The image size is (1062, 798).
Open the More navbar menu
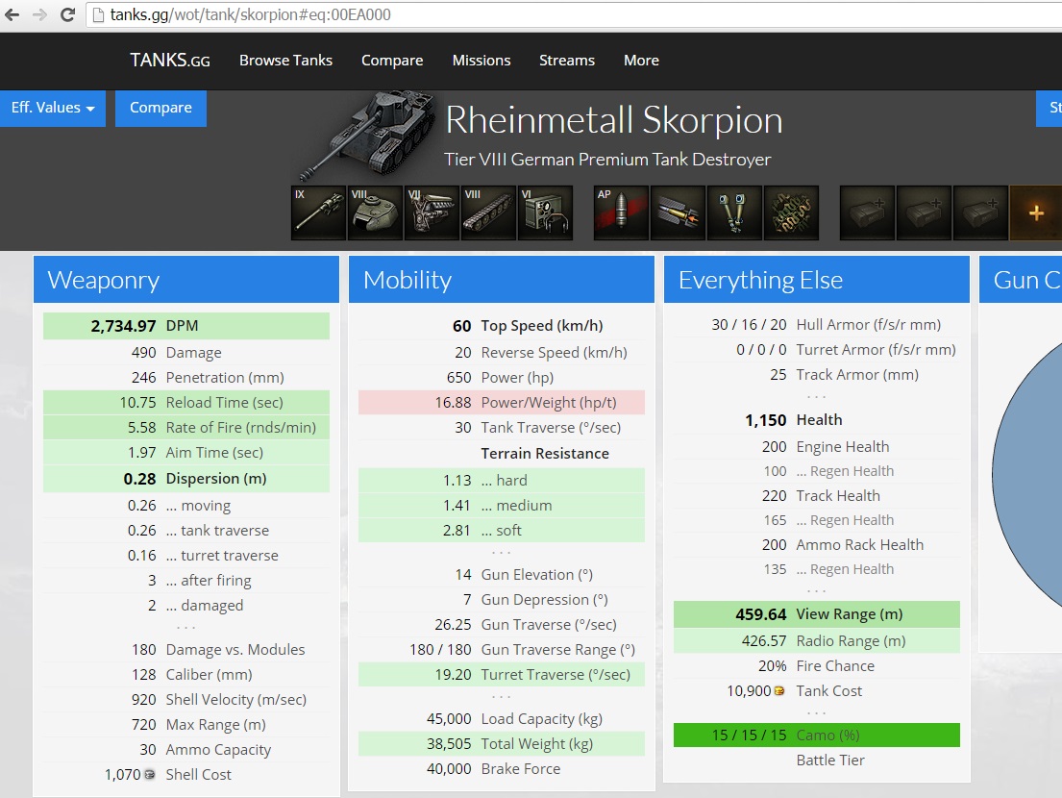tap(641, 61)
